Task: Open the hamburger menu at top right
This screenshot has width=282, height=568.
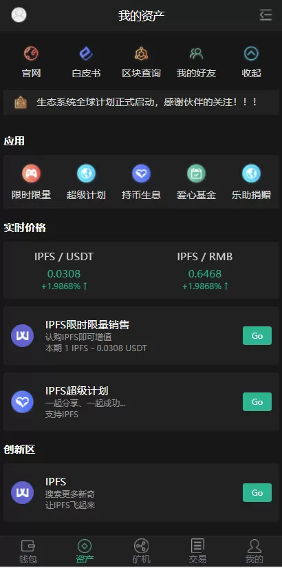Action: 265,15
